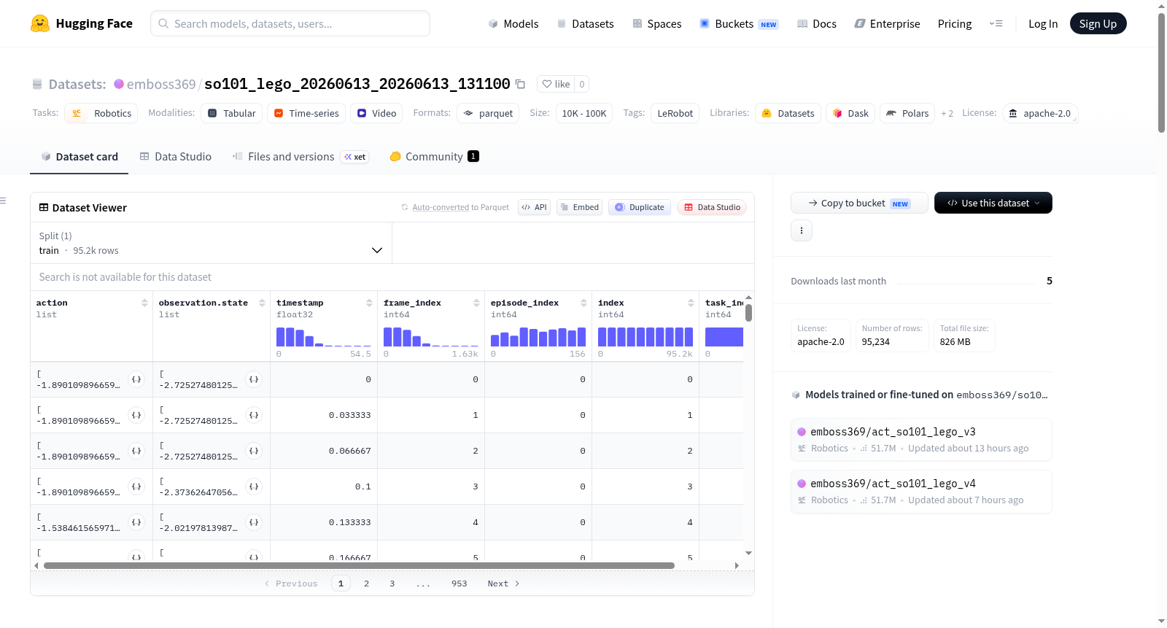1167x628 pixels.
Task: Open the navigation more-menu icon beside Pricing
Action: click(x=996, y=23)
